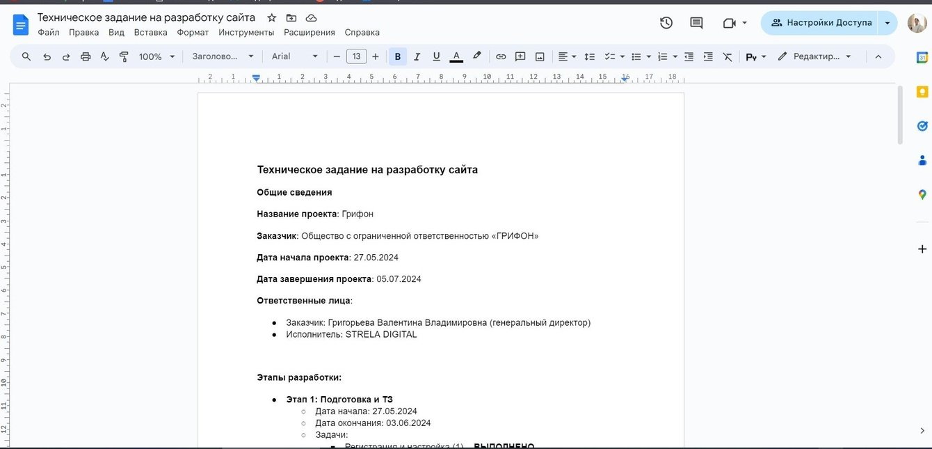Open the Google Docs home icon

point(21,25)
